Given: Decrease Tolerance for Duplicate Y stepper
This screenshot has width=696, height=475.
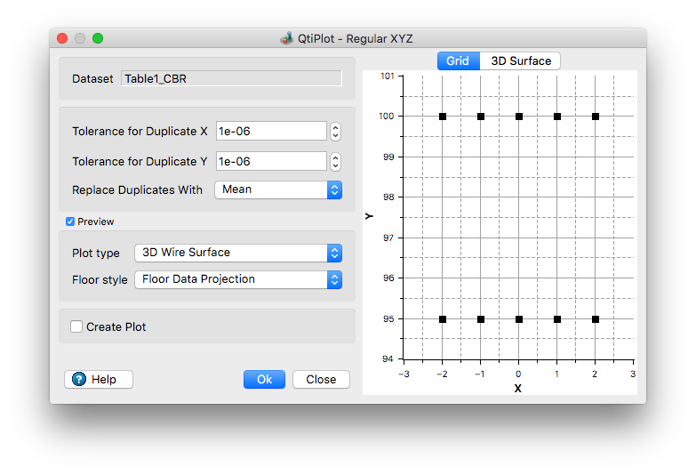Looking at the screenshot, I should pyautogui.click(x=335, y=165).
